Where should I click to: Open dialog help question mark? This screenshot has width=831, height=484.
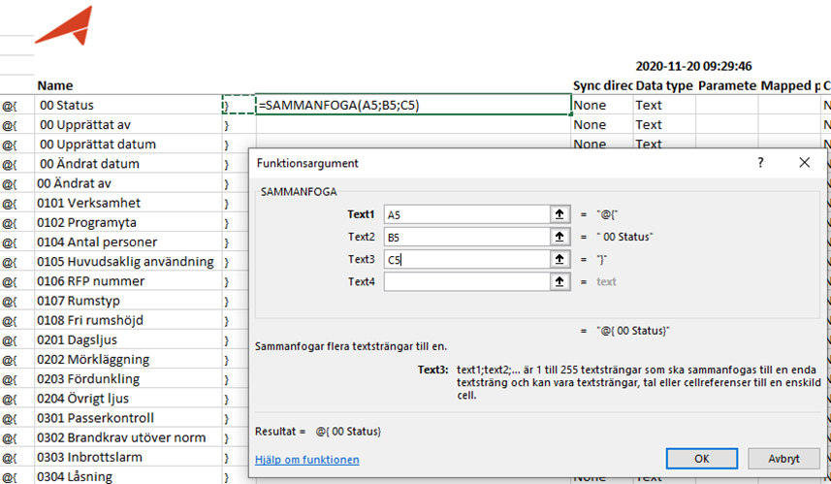coord(760,163)
